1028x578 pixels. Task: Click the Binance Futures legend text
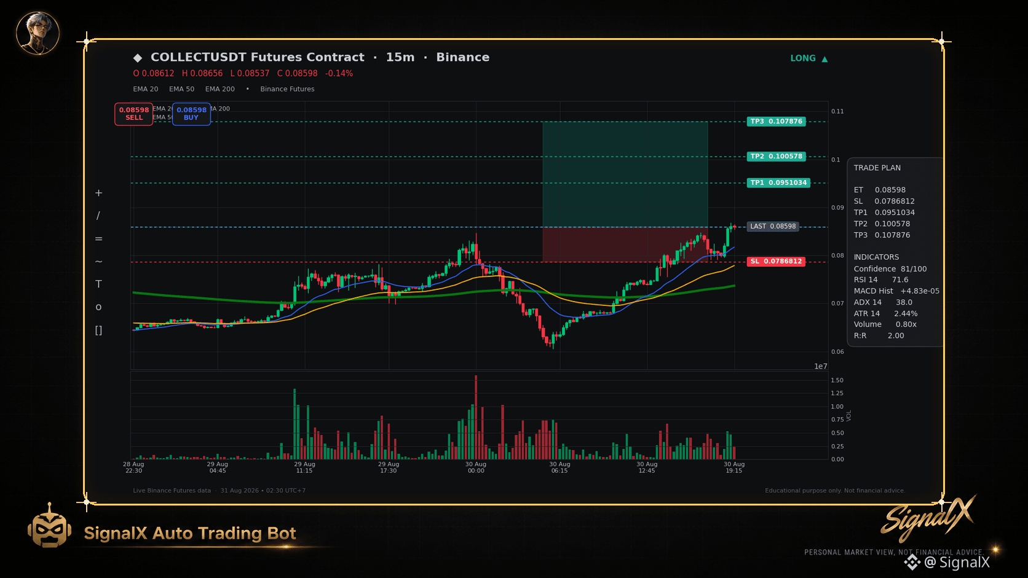[287, 89]
